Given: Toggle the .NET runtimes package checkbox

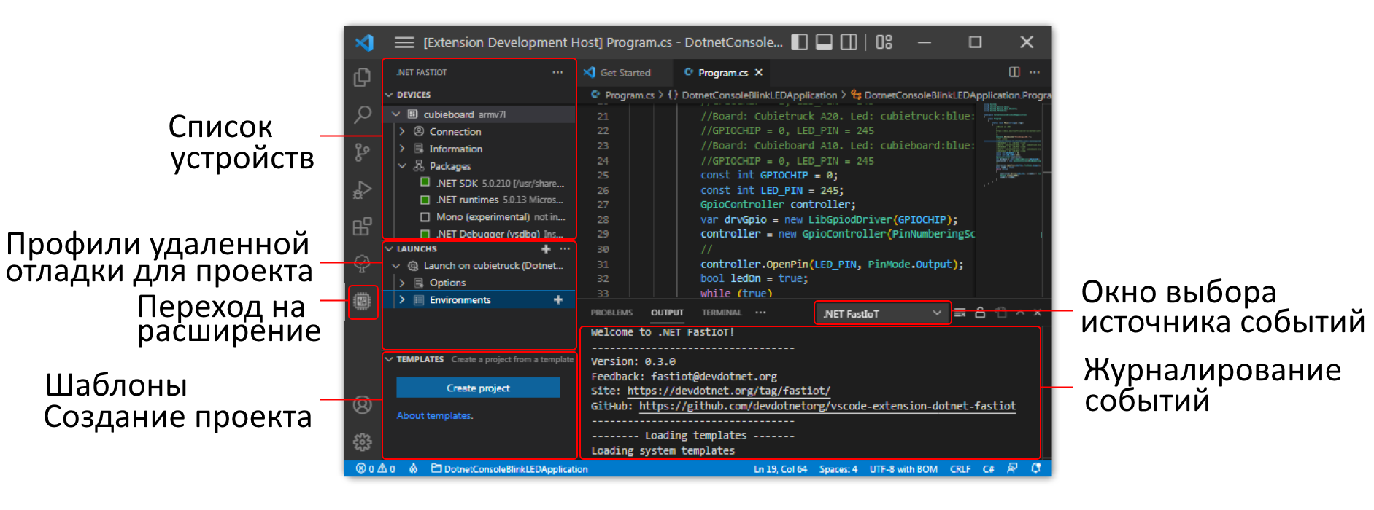Looking at the screenshot, I should click(x=425, y=200).
